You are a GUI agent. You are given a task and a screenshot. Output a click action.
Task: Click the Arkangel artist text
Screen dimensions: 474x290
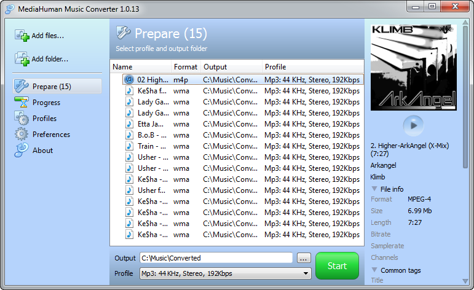pyautogui.click(x=383, y=165)
